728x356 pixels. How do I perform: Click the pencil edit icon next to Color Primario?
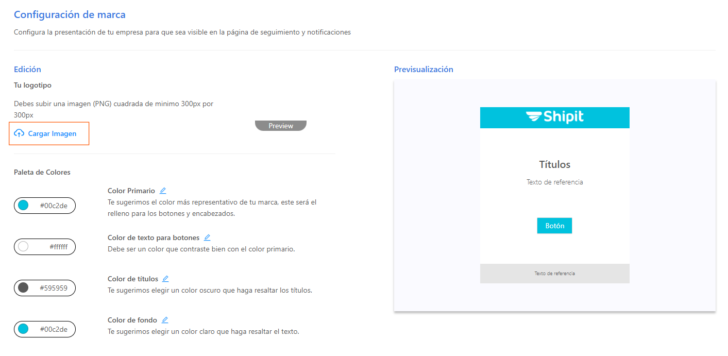[163, 191]
